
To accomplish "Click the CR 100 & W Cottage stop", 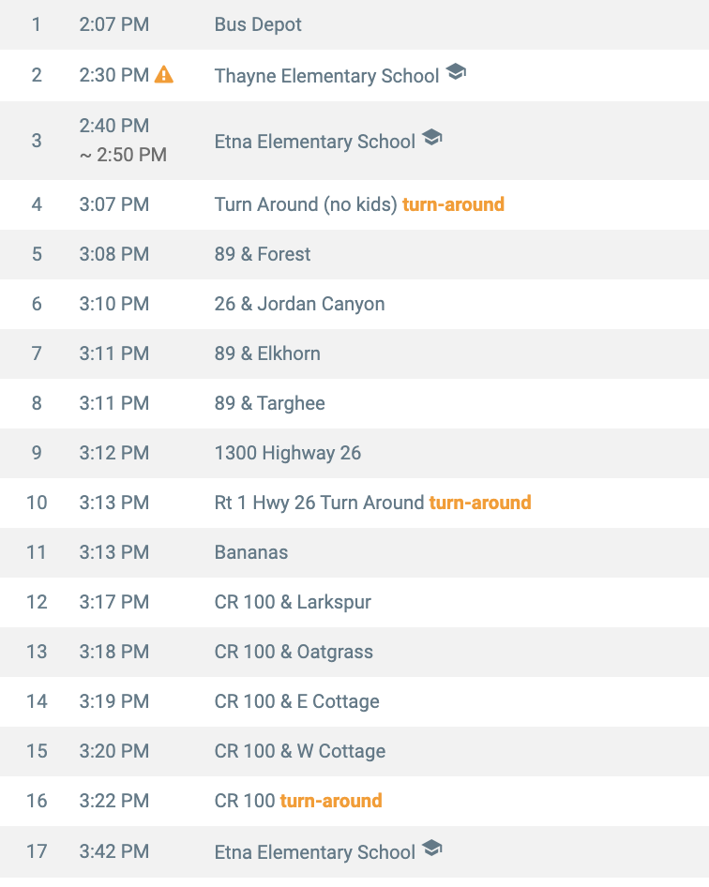I will [300, 751].
